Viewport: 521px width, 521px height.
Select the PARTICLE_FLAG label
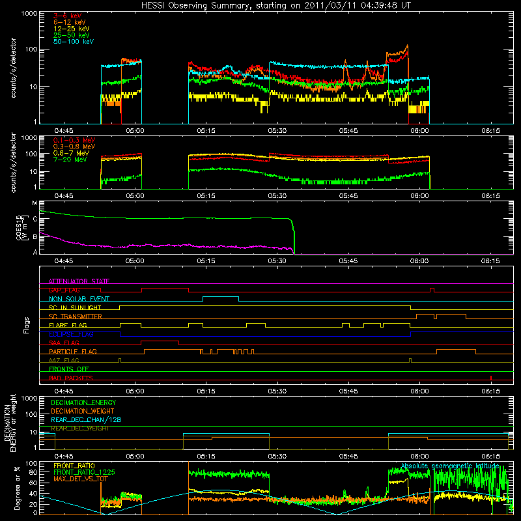click(x=73, y=352)
